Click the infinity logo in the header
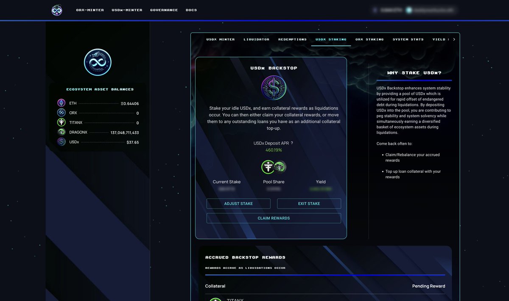This screenshot has width=509, height=301. tap(57, 10)
